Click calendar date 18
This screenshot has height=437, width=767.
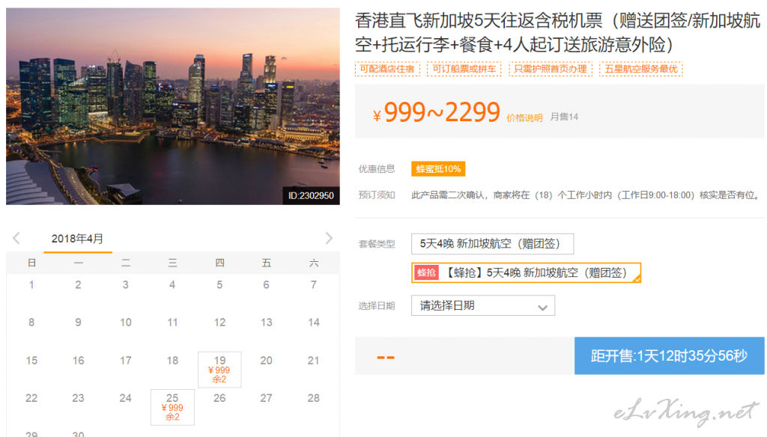(x=172, y=361)
